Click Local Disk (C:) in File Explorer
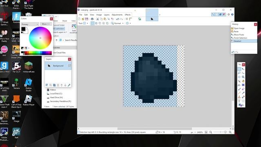The width and height of the screenshot is (261, 147). pyautogui.click(x=56, y=94)
